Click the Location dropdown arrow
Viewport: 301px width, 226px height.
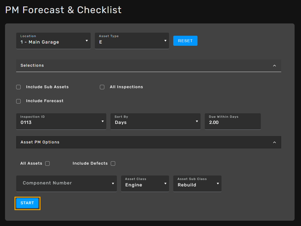[x=86, y=41]
